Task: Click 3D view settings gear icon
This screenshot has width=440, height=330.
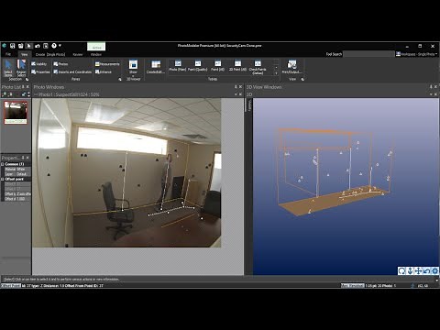Action: click(x=434, y=270)
